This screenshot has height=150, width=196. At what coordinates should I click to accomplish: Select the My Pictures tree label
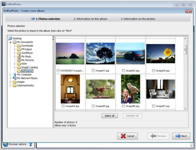tap(27, 60)
